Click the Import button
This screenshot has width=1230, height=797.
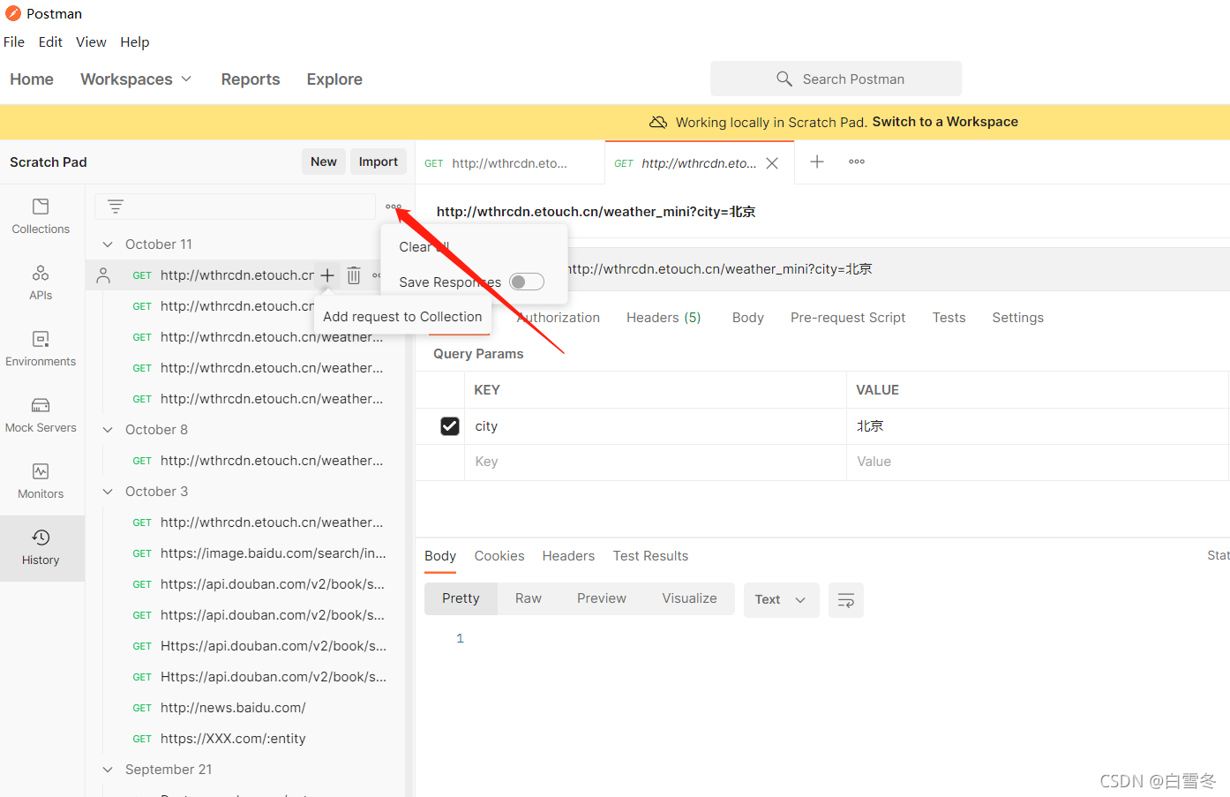[379, 162]
